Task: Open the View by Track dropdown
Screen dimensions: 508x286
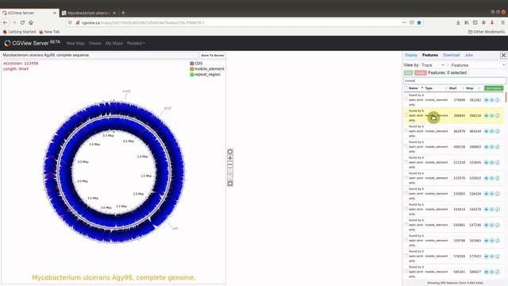Action: coord(433,65)
